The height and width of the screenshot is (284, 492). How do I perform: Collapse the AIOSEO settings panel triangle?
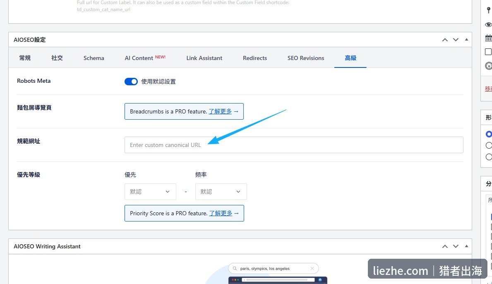click(467, 40)
